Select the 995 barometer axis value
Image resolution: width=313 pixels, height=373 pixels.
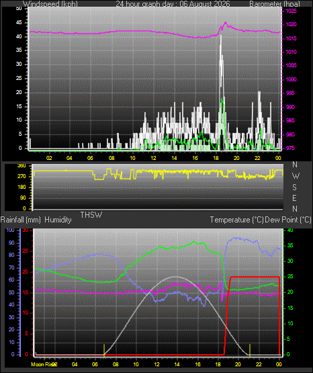[x=290, y=93]
